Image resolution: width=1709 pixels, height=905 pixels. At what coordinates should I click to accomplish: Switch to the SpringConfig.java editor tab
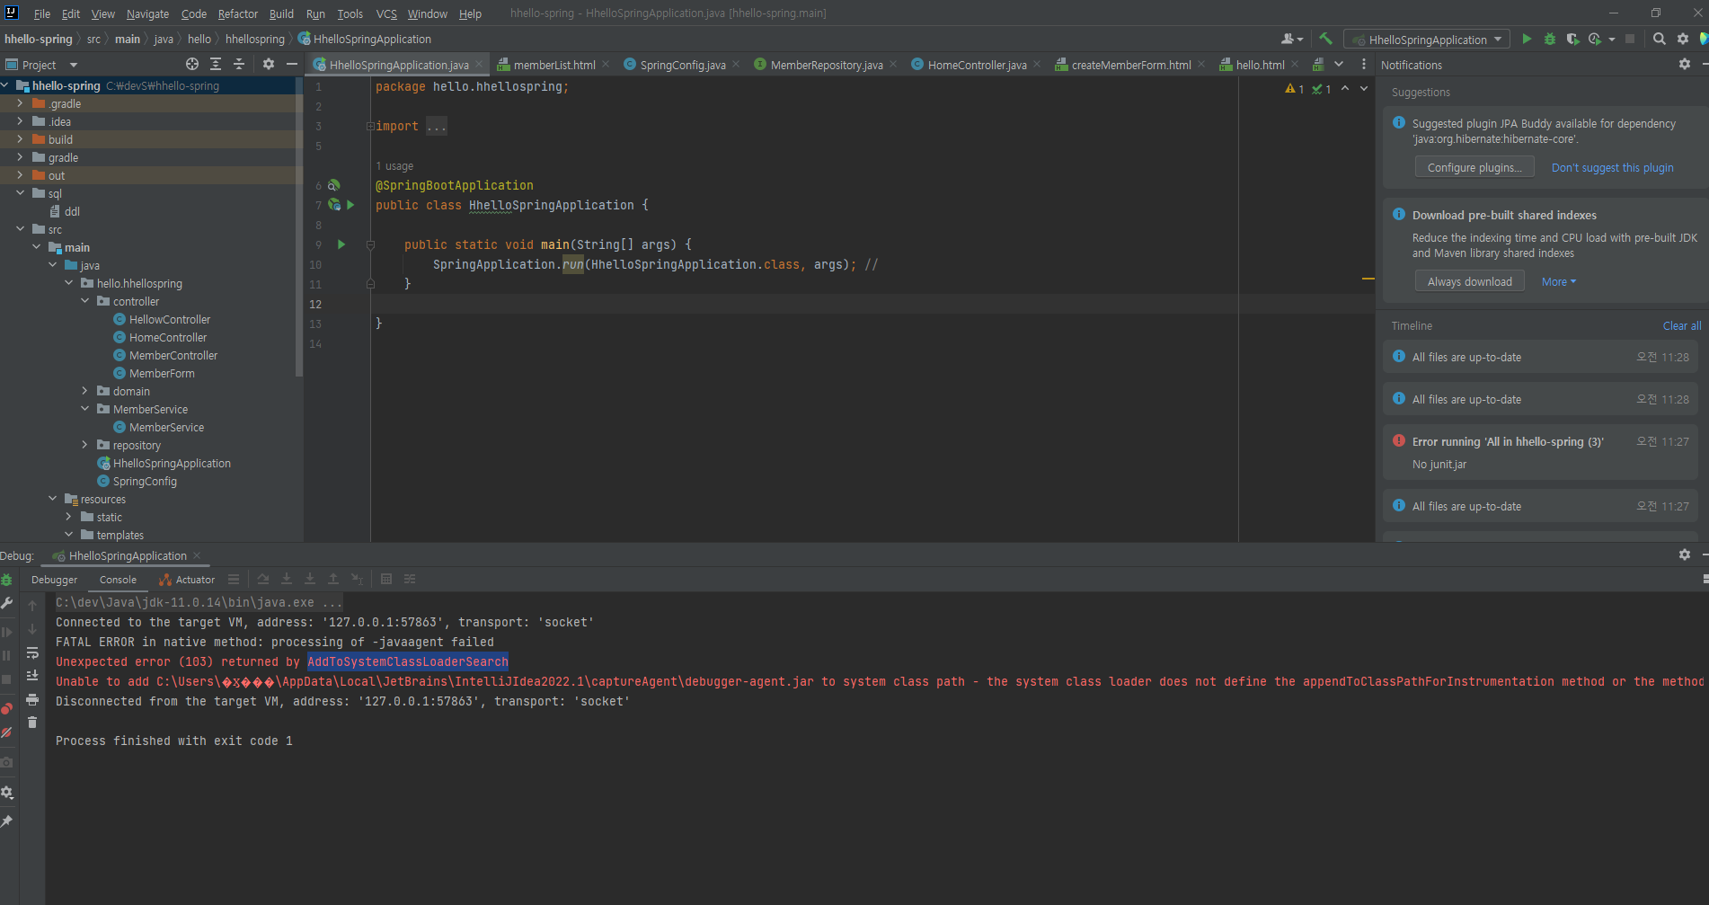click(682, 65)
